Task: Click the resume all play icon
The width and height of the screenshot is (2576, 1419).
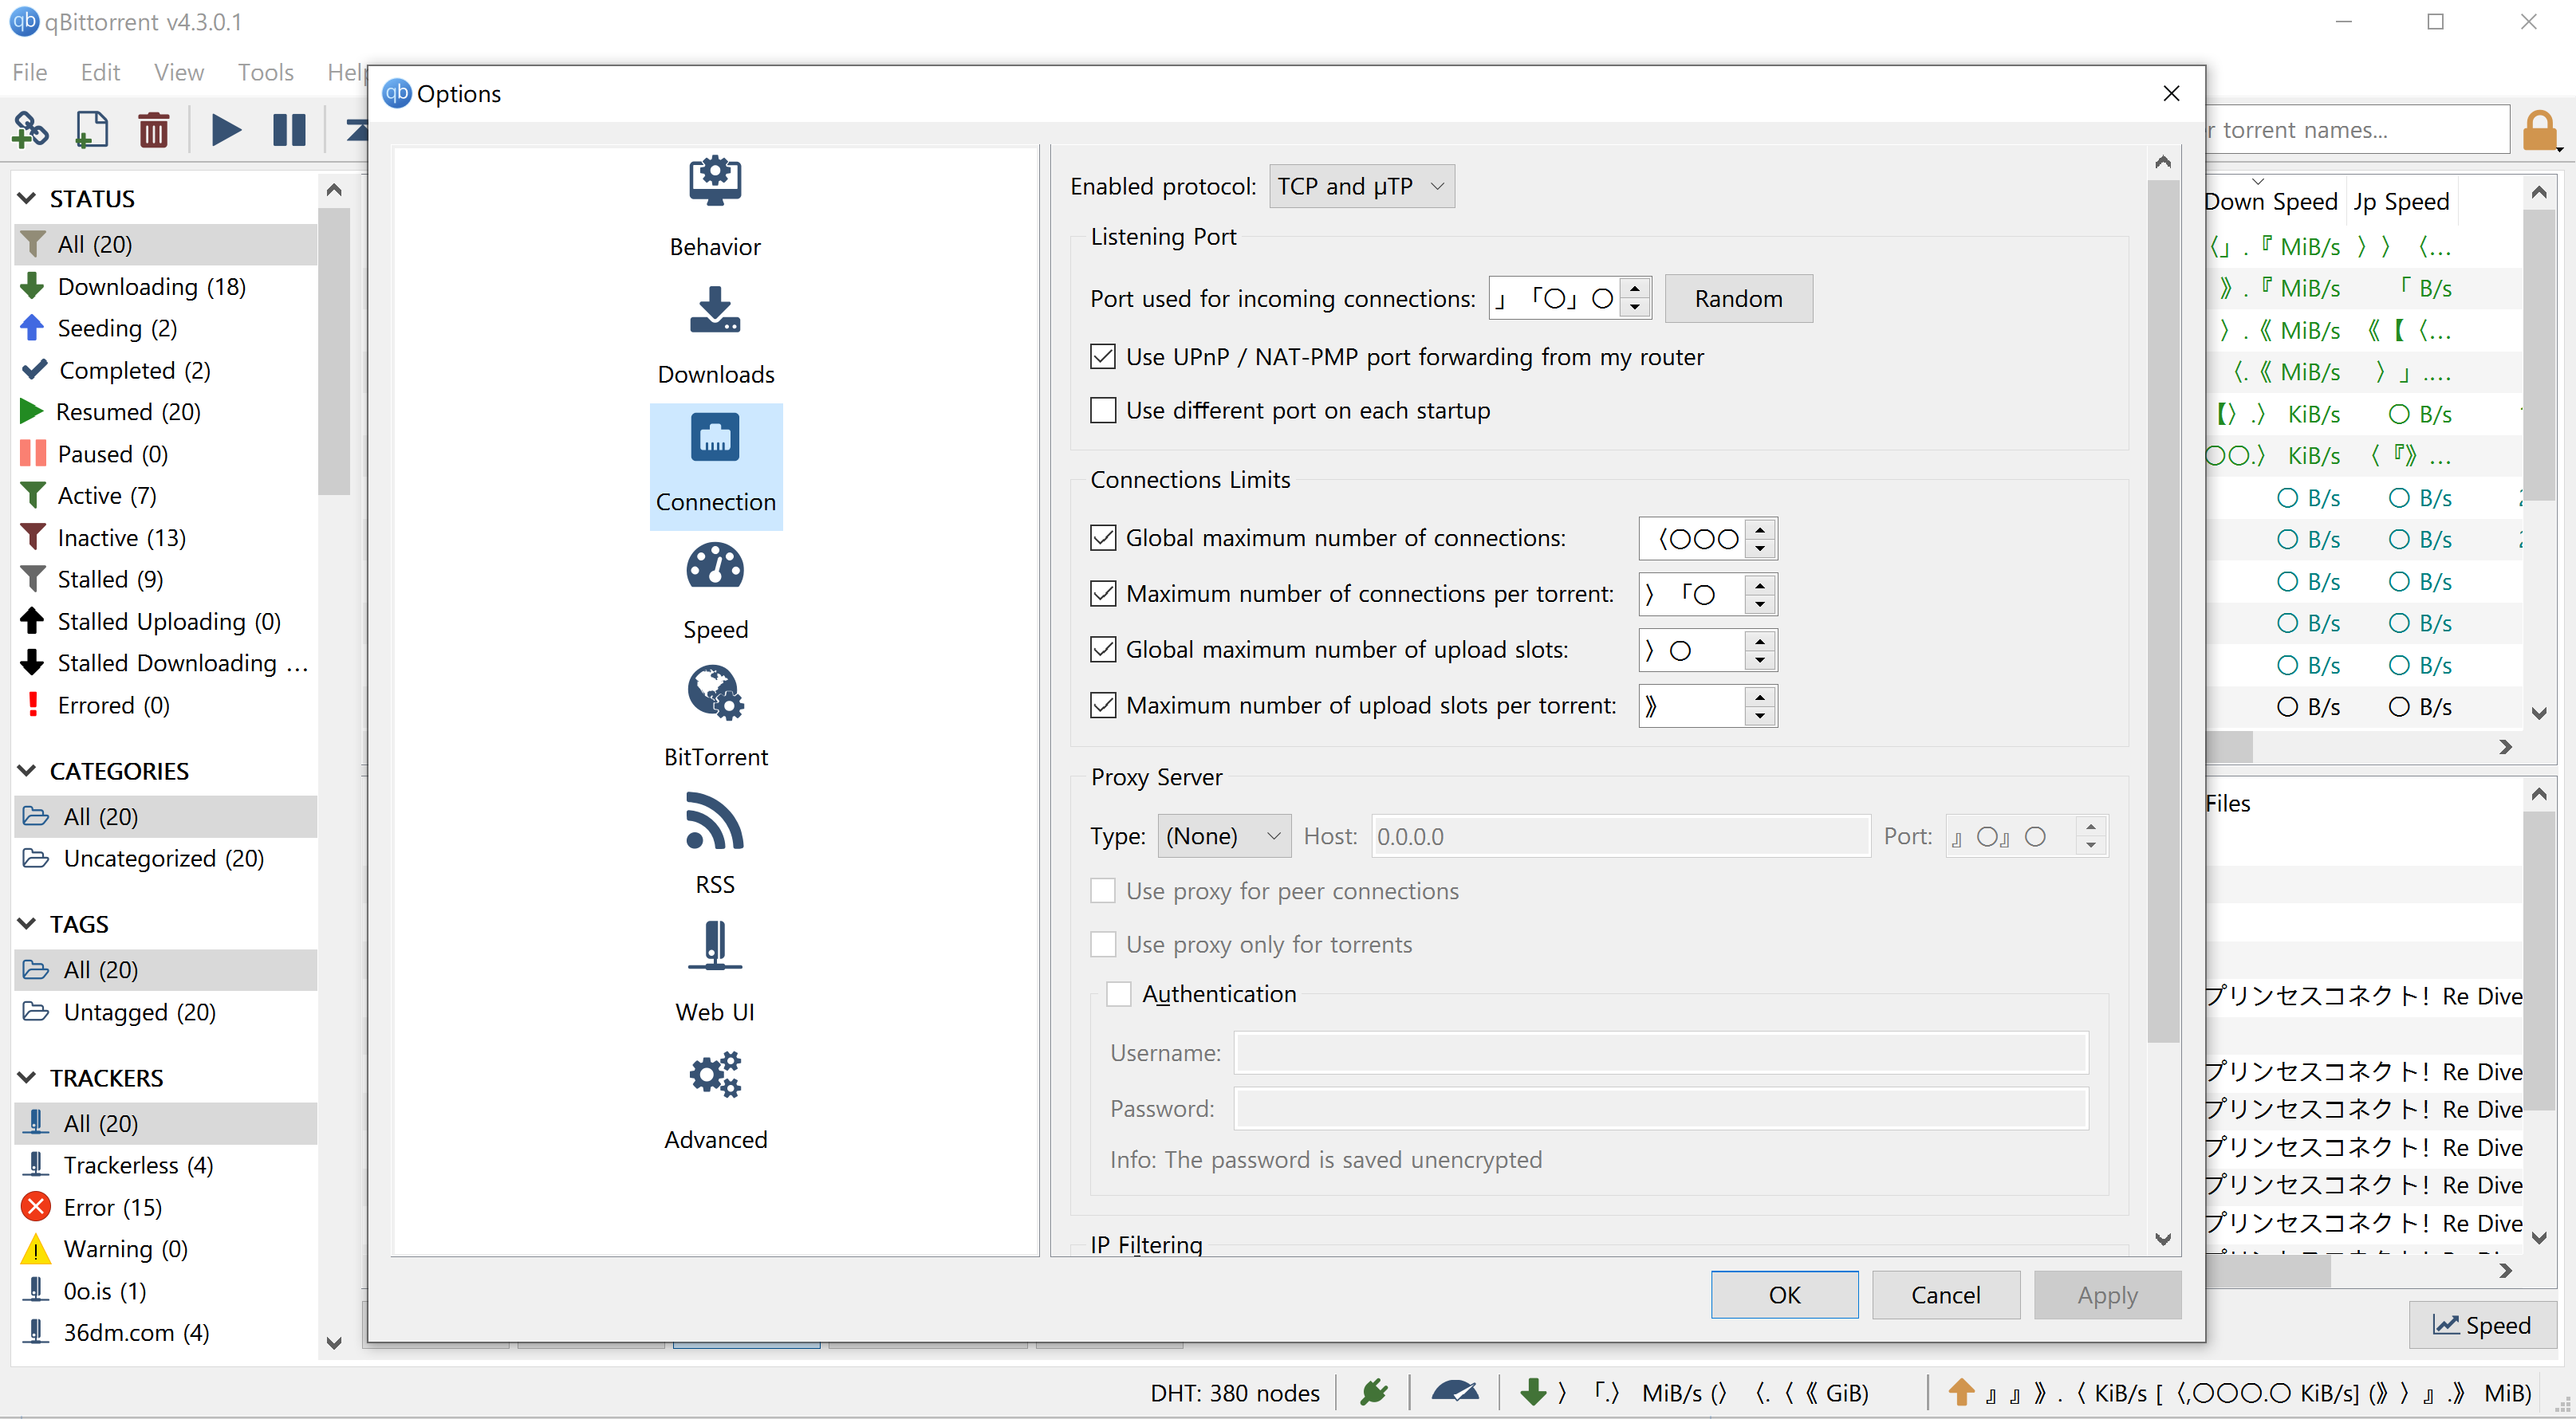Action: (226, 130)
